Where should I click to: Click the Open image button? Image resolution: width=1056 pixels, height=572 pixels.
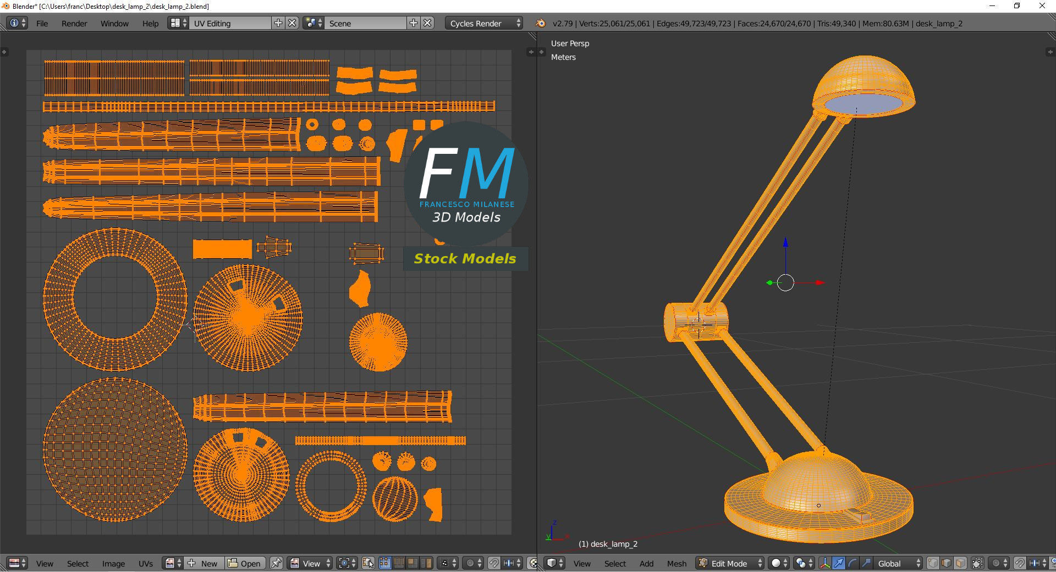click(x=245, y=563)
